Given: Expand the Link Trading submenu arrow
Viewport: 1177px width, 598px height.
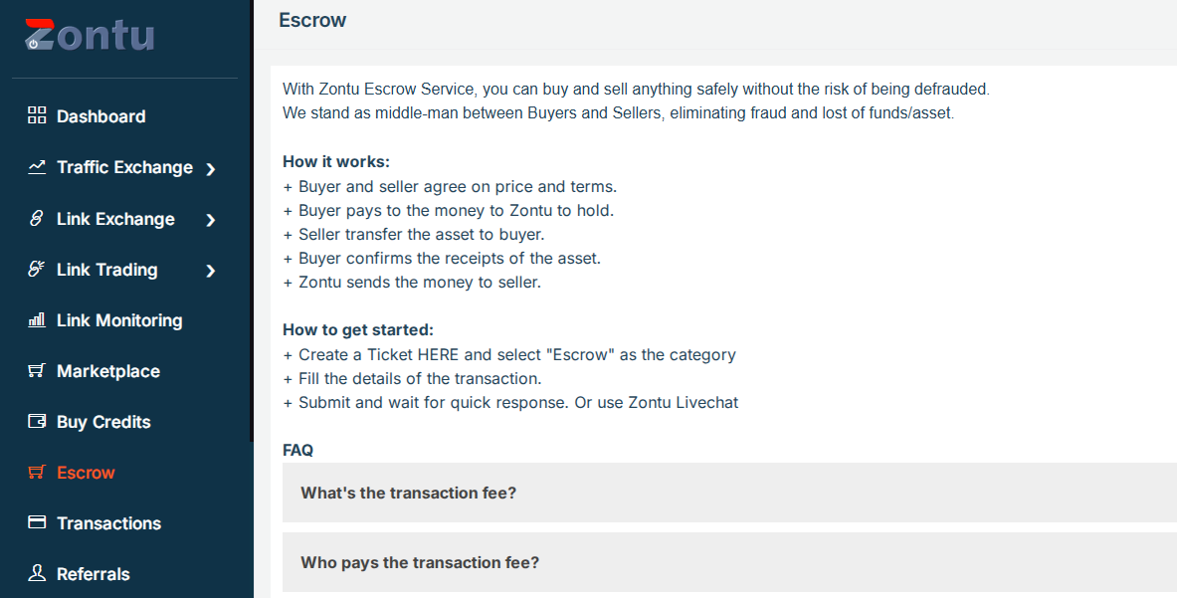Looking at the screenshot, I should click(x=211, y=271).
